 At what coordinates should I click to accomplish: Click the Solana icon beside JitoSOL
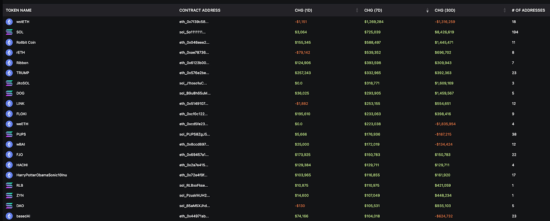[x=9, y=83]
